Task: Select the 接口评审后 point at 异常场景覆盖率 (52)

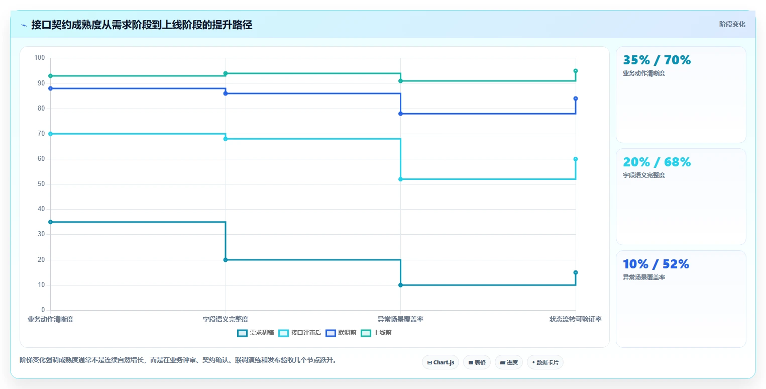Action: (400, 179)
